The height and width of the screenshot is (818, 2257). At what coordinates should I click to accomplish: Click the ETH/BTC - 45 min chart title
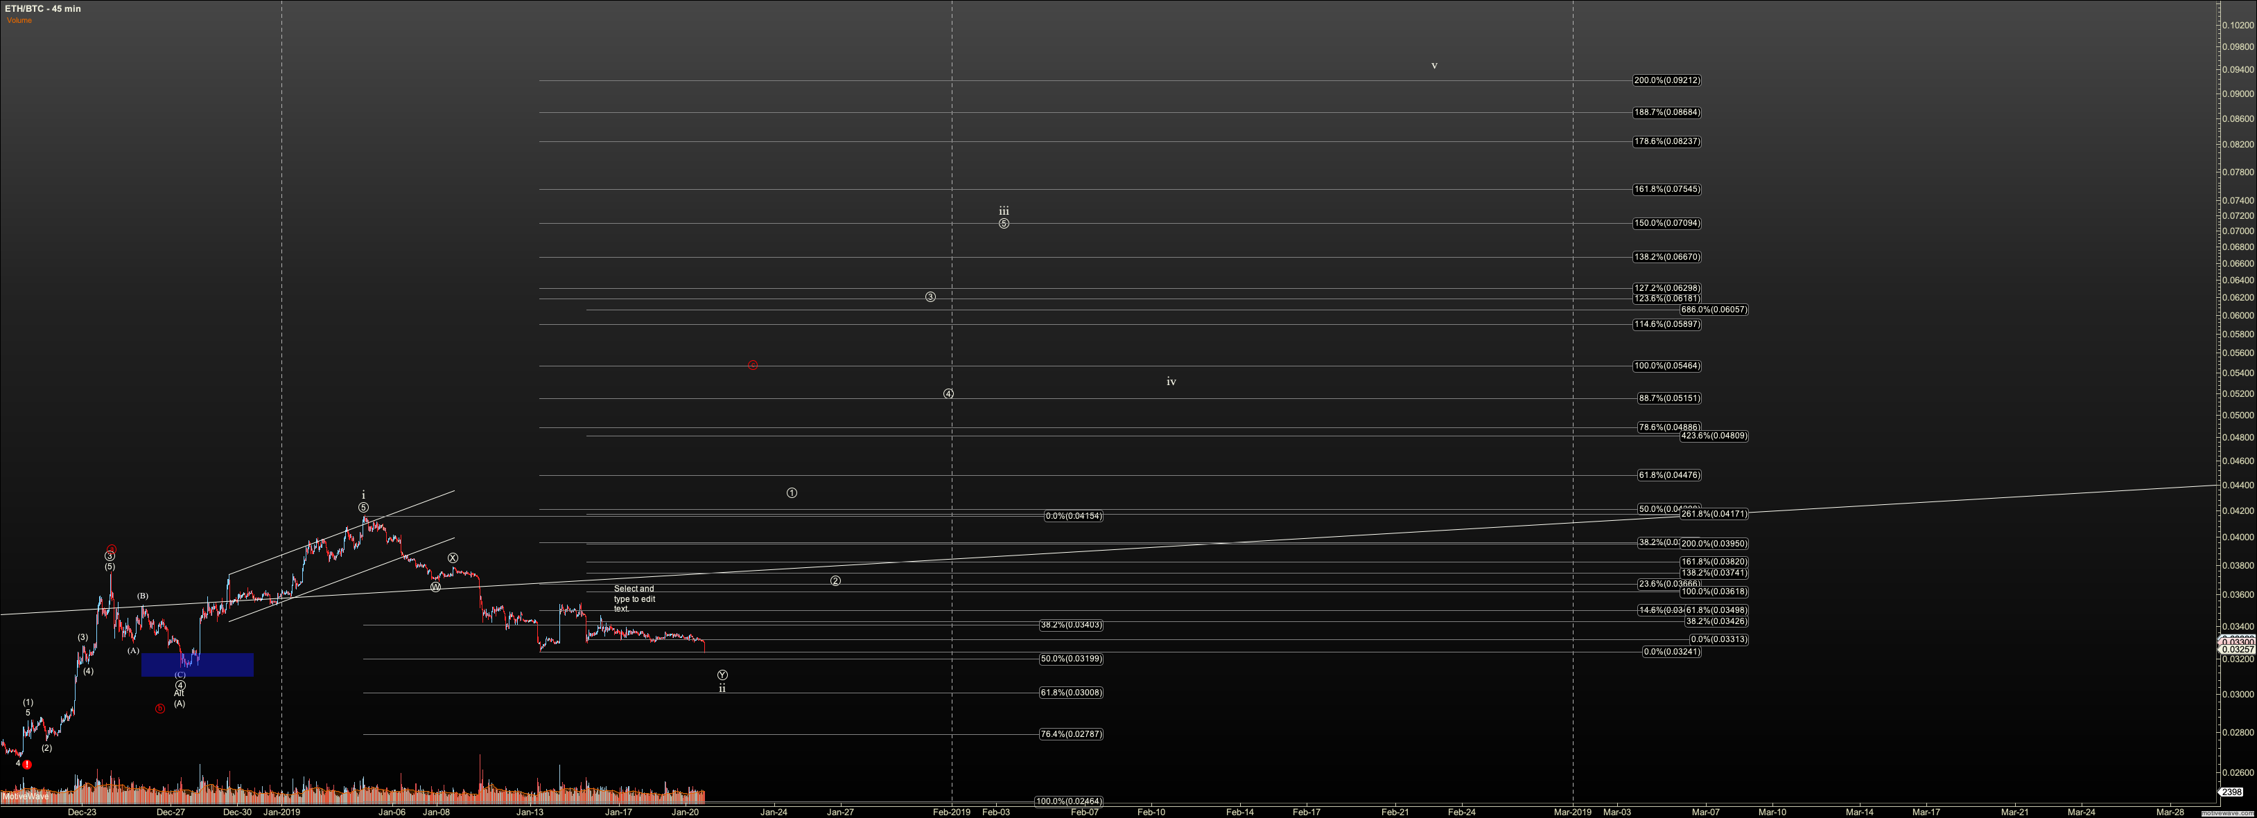[x=43, y=9]
